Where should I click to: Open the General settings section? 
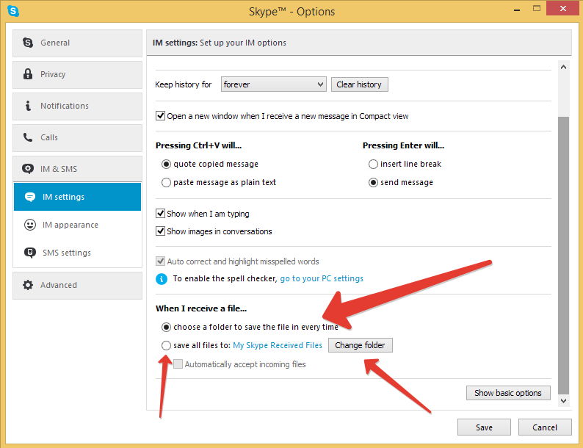point(77,43)
